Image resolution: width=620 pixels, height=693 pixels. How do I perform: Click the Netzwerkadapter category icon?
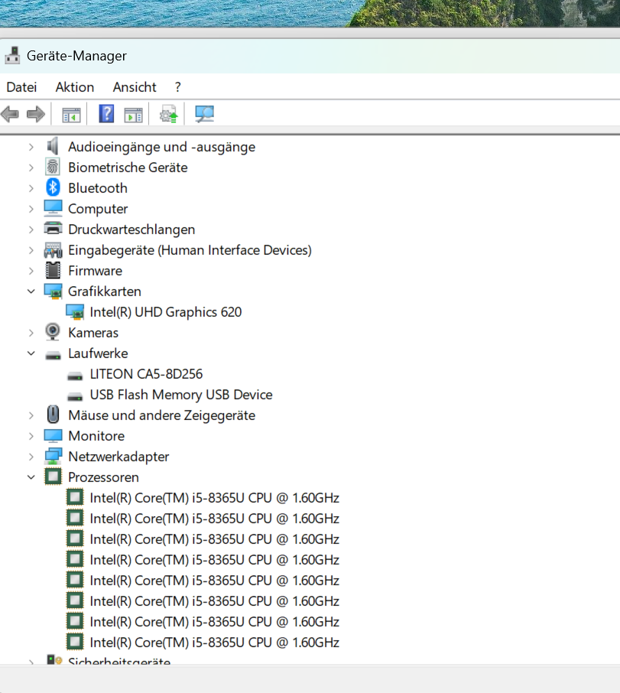click(53, 456)
